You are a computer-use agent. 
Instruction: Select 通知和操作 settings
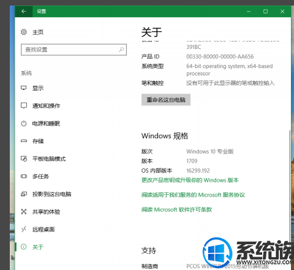(46, 106)
